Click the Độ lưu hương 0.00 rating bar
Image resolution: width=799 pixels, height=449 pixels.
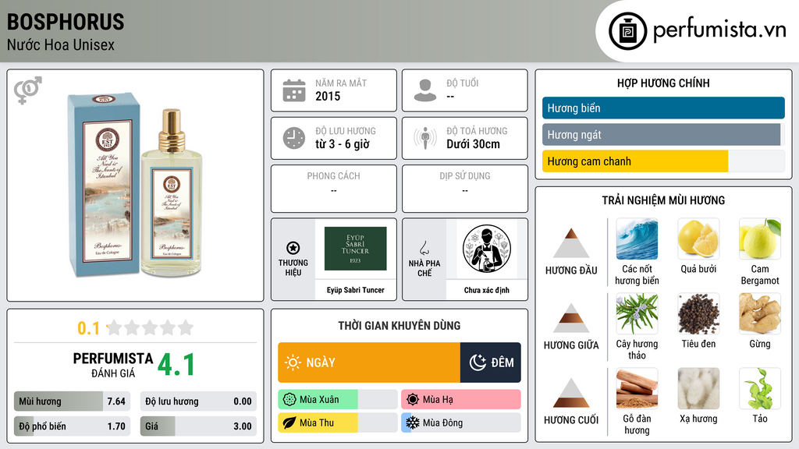198,401
